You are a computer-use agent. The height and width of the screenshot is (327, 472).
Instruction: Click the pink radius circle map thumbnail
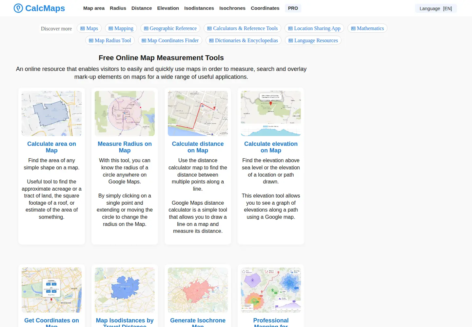[x=125, y=113]
